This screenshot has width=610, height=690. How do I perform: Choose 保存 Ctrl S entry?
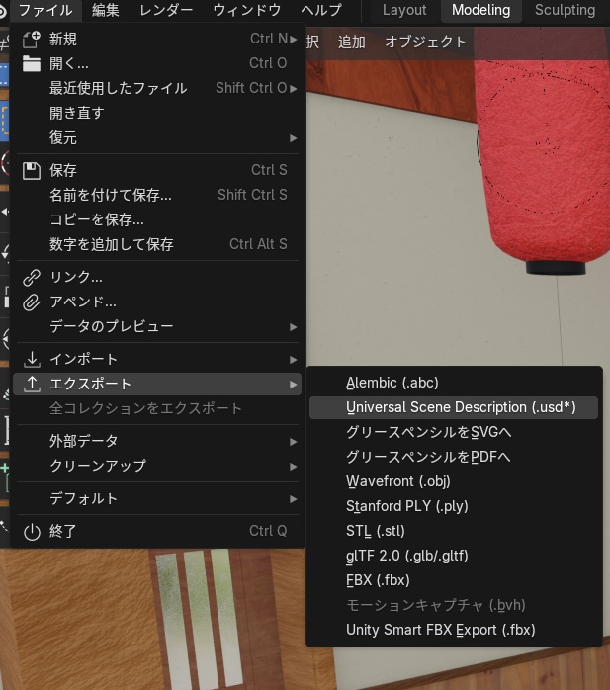pyautogui.click(x=157, y=170)
